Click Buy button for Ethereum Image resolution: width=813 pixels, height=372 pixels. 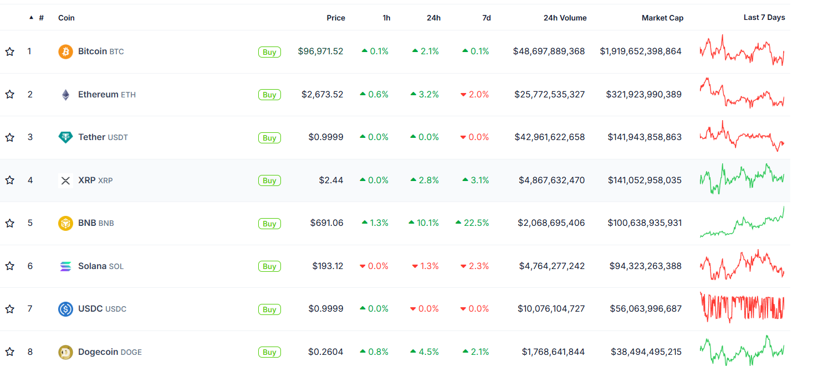coord(269,95)
